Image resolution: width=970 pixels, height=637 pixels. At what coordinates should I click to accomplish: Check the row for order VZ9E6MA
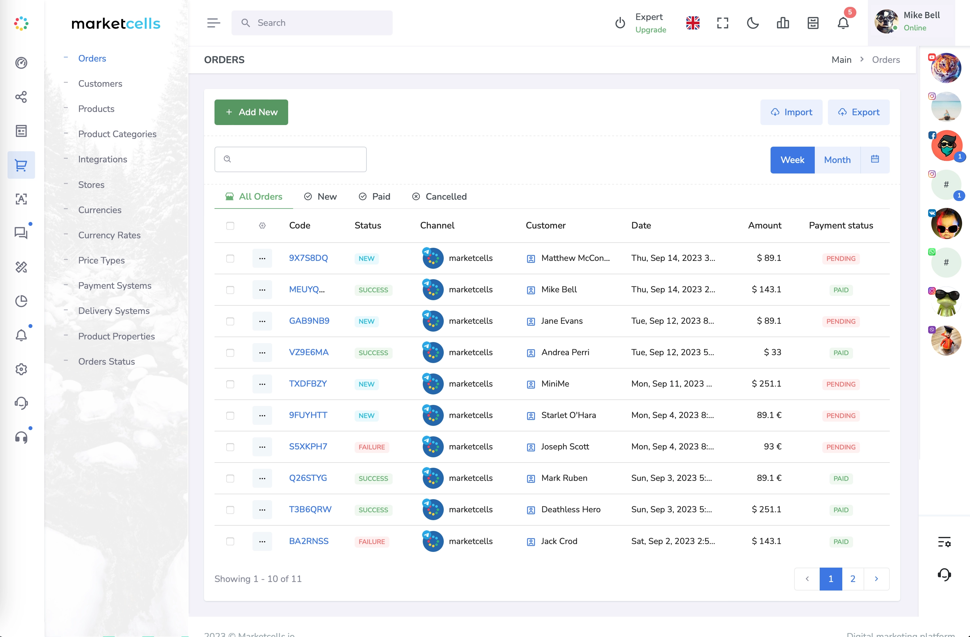(230, 353)
